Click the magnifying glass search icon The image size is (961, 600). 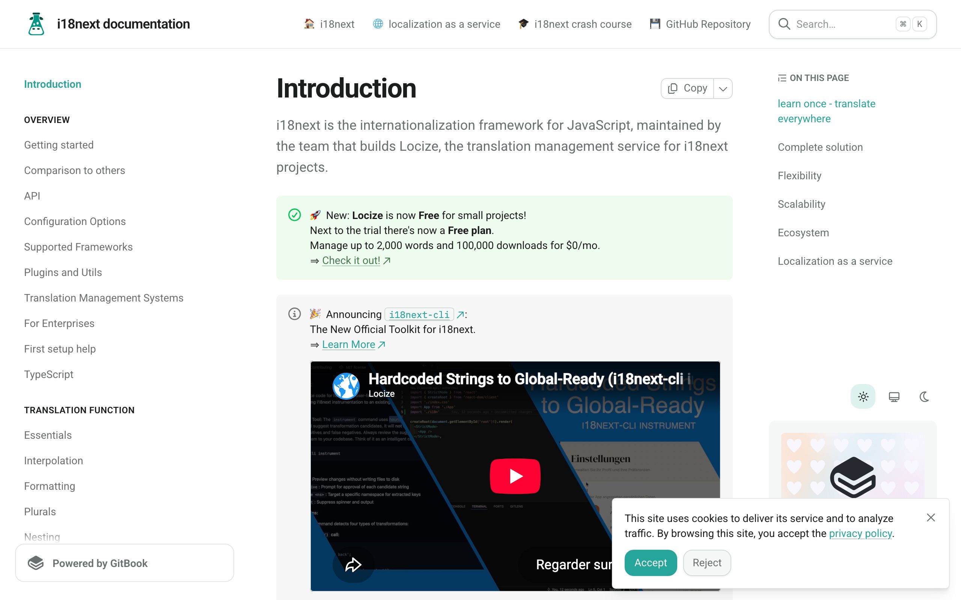[784, 24]
